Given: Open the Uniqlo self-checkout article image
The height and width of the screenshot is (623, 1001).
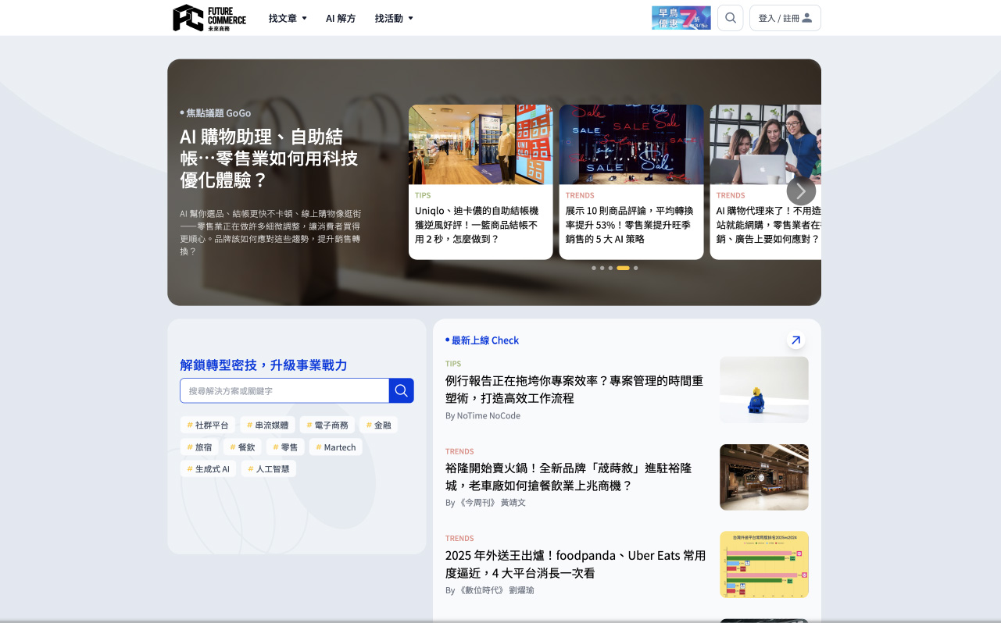Looking at the screenshot, I should (x=481, y=144).
